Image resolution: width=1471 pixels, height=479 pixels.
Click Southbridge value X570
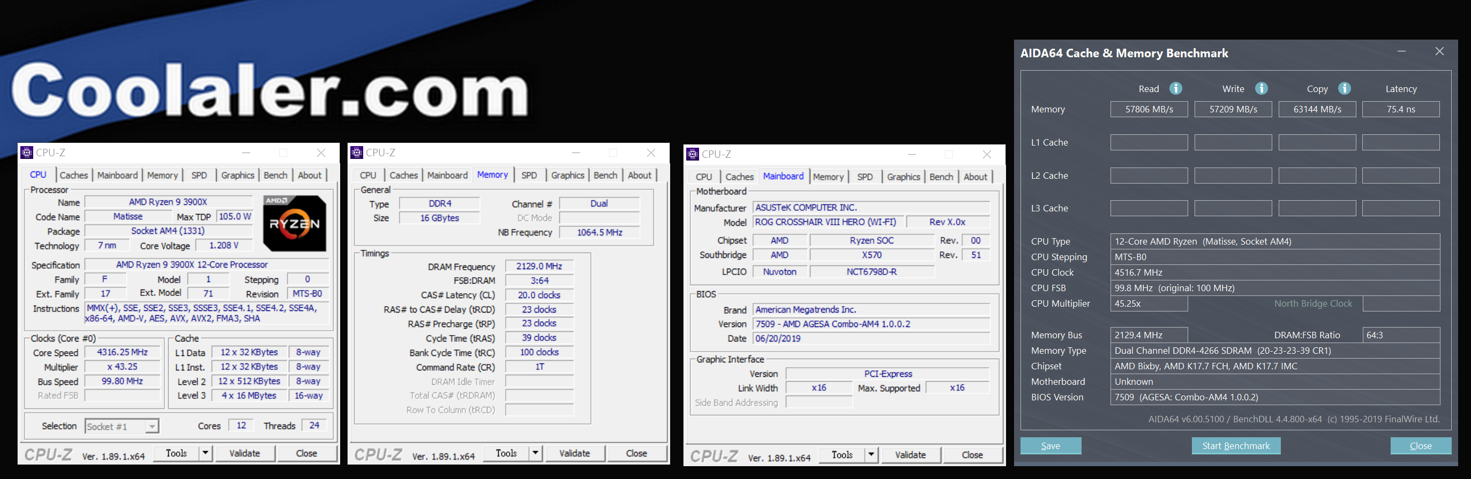[872, 255]
